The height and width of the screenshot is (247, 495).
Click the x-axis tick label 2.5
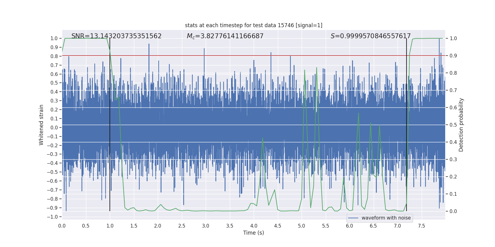click(182, 226)
